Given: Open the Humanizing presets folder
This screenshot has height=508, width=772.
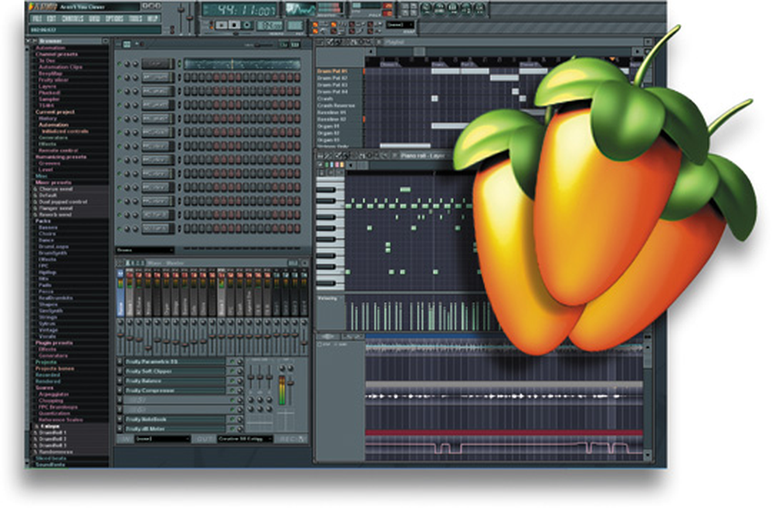Looking at the screenshot, I should [x=60, y=157].
